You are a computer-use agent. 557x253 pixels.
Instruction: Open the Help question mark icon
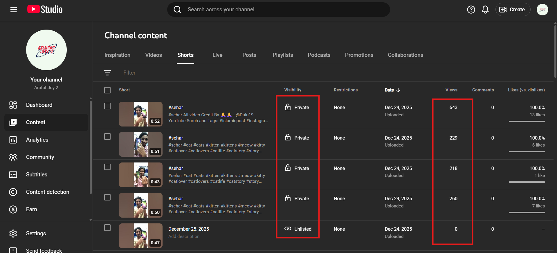click(471, 10)
